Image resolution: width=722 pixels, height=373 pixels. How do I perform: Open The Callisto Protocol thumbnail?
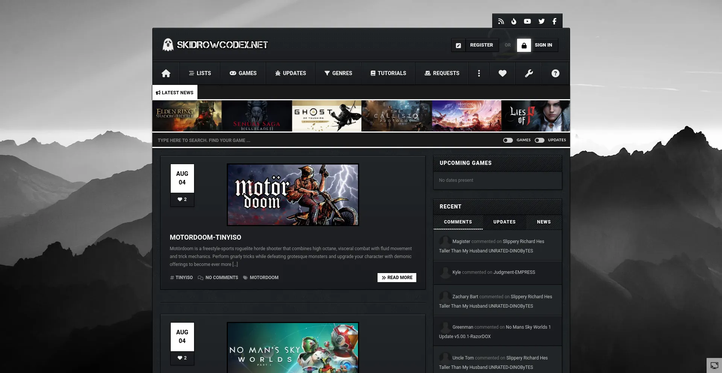click(397, 116)
